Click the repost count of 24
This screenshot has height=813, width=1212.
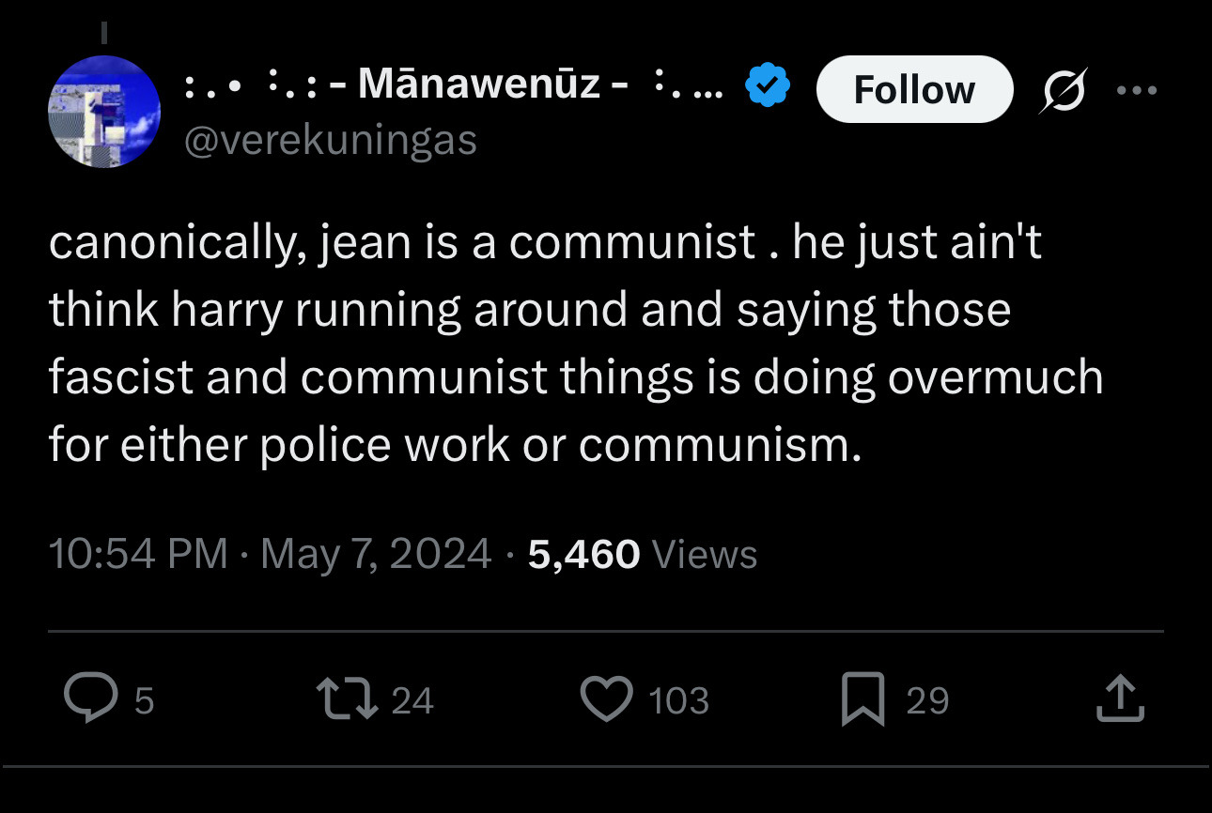(x=412, y=701)
